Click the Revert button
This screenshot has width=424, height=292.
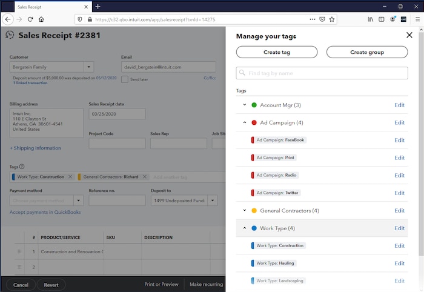pyautogui.click(x=51, y=285)
